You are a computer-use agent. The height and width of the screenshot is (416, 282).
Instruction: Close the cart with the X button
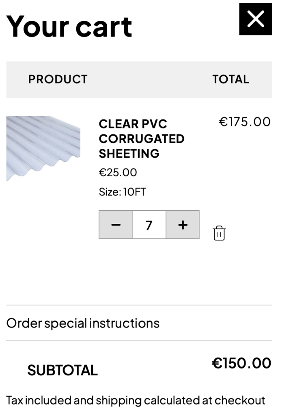255,19
